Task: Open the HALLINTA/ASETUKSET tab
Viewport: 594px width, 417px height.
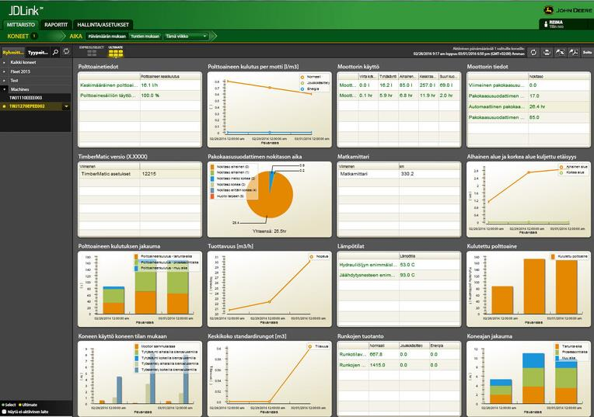Action: click(x=103, y=25)
